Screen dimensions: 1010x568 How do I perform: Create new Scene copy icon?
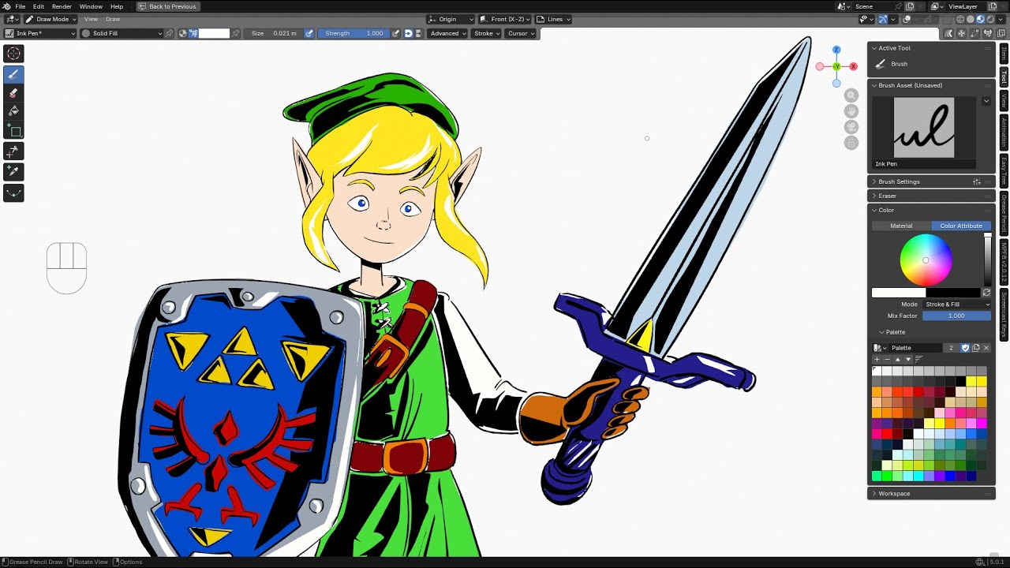tap(909, 6)
